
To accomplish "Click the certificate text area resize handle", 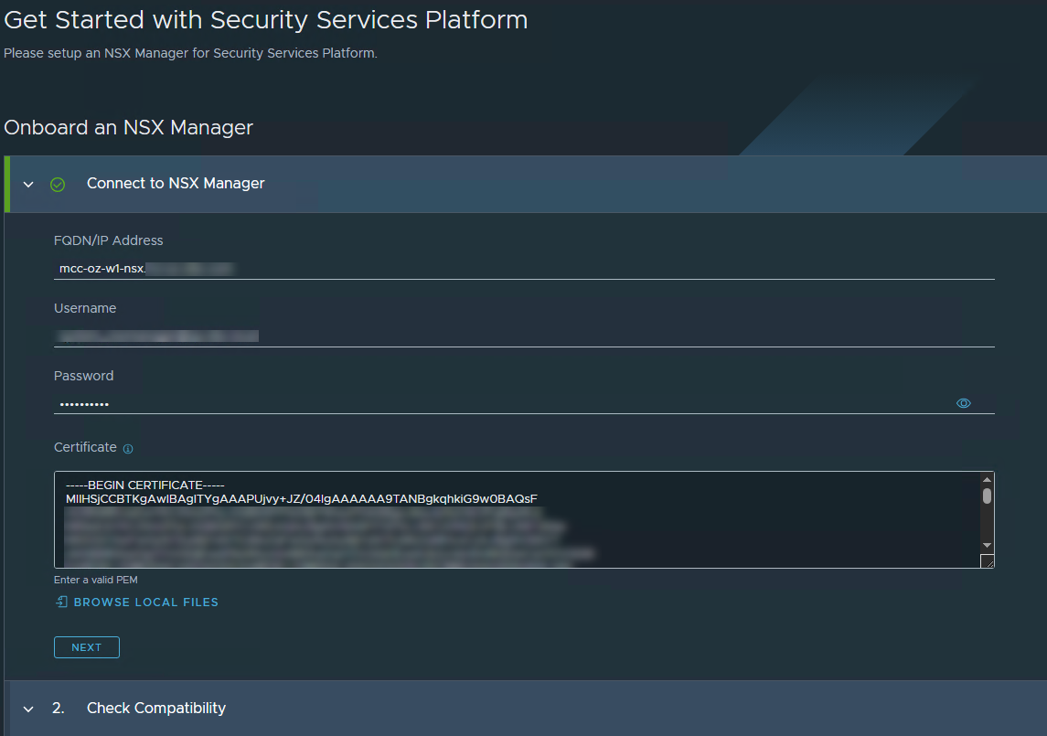I will [x=987, y=562].
